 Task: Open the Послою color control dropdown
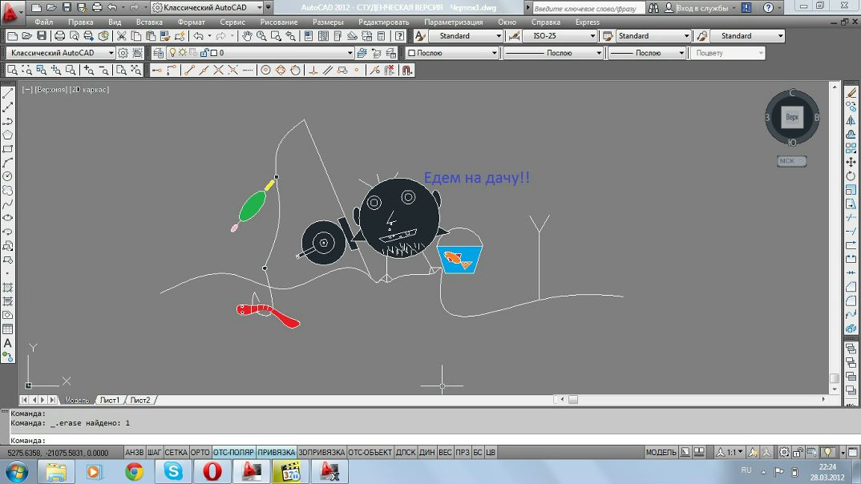[452, 53]
